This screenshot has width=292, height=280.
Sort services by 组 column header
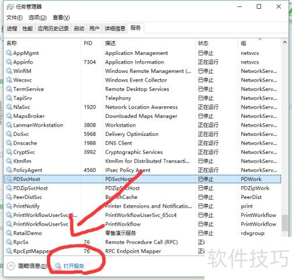pyautogui.click(x=259, y=43)
